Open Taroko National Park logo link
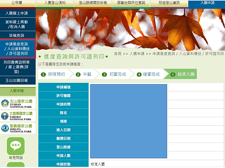 click(x=18, y=116)
